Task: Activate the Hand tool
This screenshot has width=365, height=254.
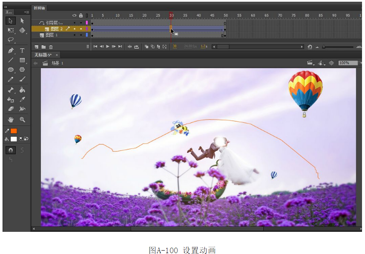Action: [x=11, y=120]
